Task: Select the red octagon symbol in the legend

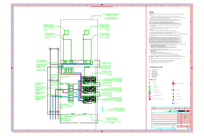Action: (150, 99)
